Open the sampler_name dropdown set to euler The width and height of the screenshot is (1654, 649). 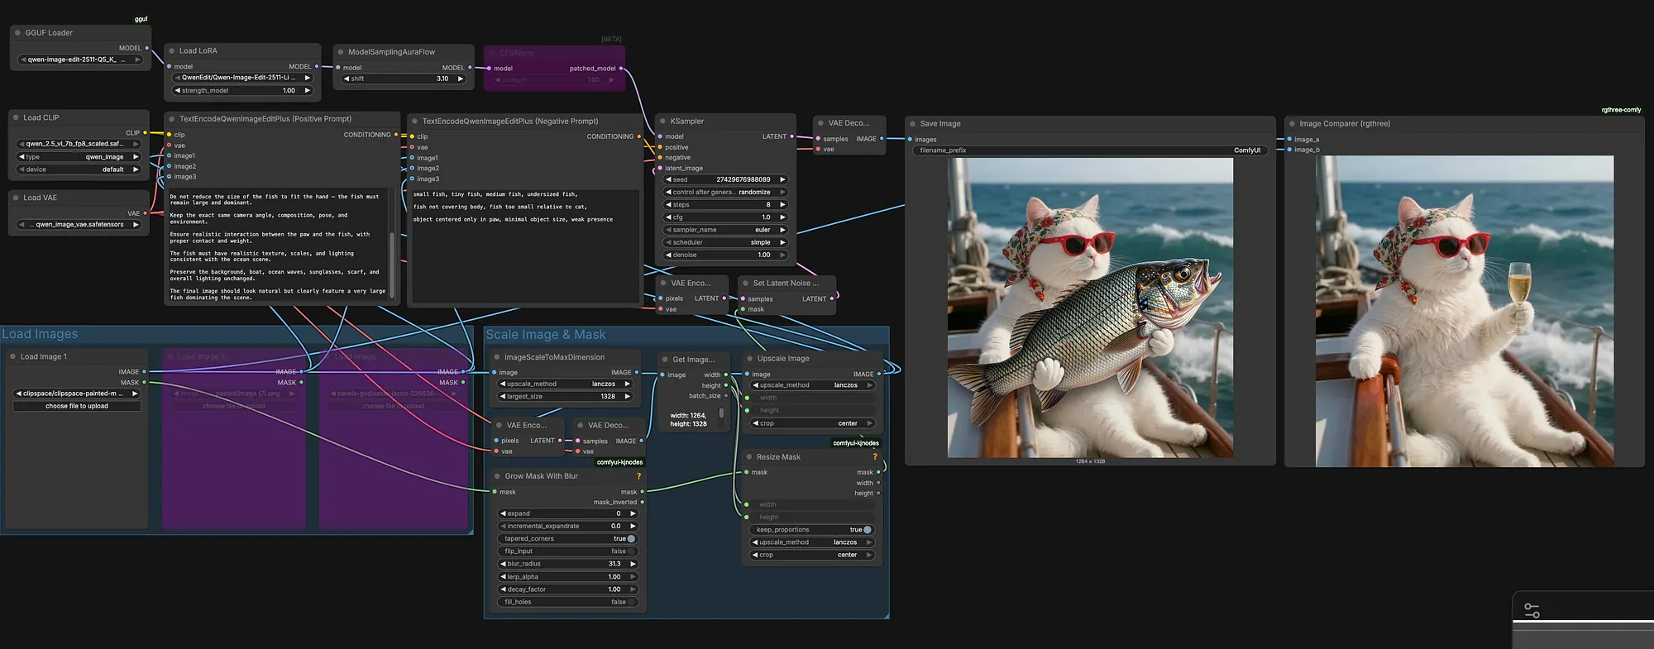tap(725, 230)
